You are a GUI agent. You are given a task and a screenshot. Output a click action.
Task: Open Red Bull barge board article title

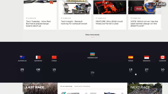(38, 23)
